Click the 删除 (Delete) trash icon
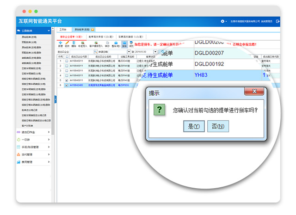 tap(74, 43)
